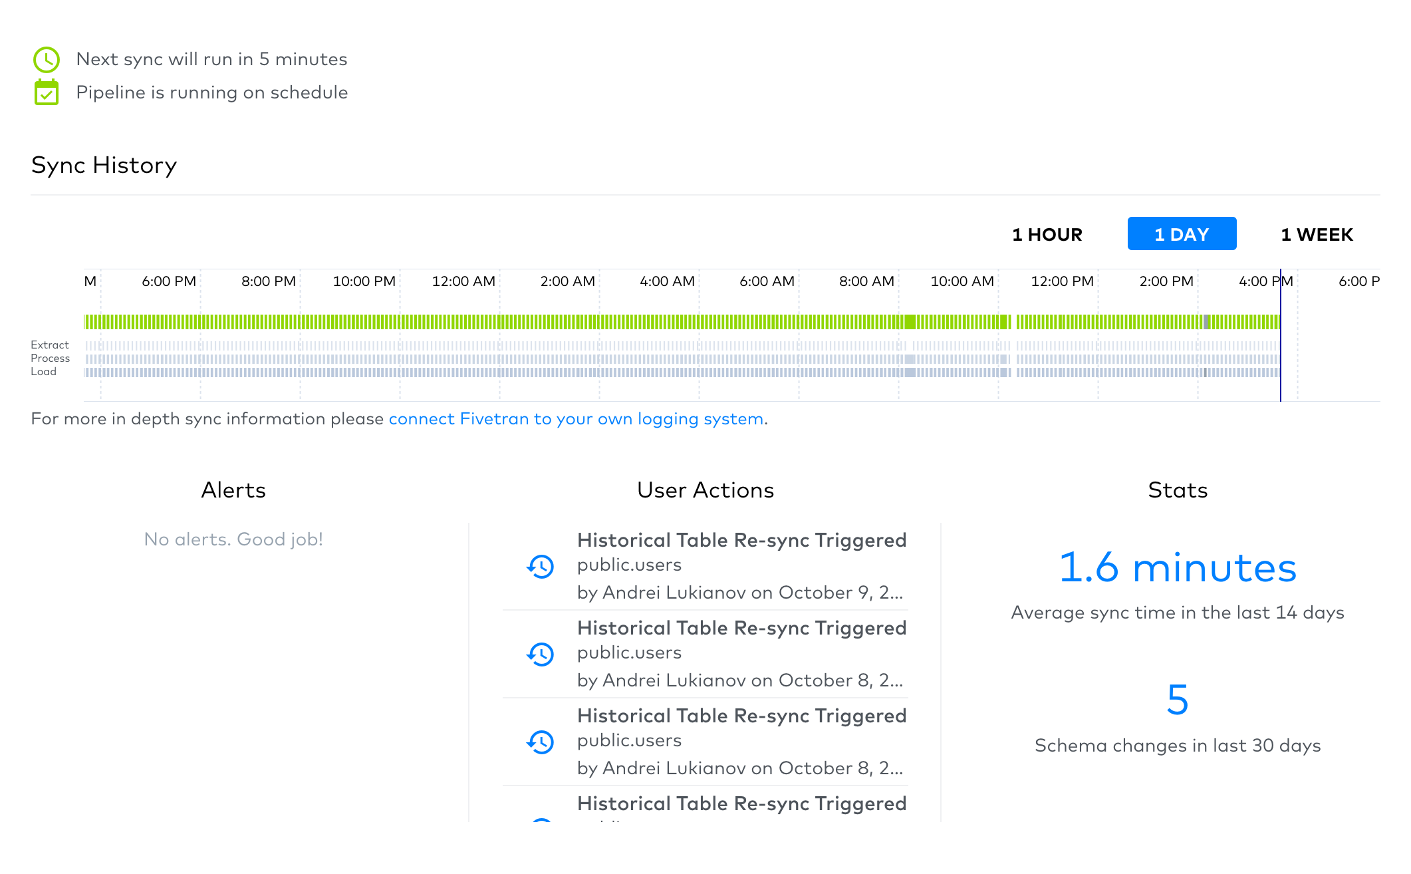1411x874 pixels.
Task: Click the 6:00 AM timeline label
Action: [x=767, y=281]
